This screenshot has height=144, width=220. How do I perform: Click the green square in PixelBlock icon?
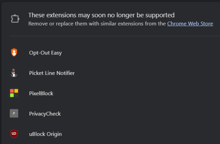coord(12,95)
